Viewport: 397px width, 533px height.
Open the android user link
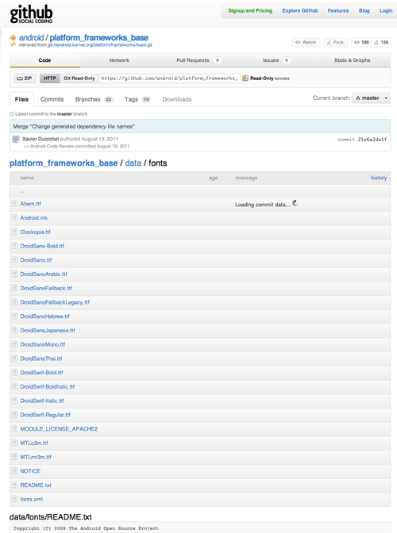click(31, 38)
